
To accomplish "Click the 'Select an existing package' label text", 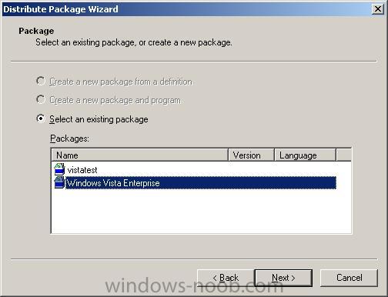I will point(99,119).
